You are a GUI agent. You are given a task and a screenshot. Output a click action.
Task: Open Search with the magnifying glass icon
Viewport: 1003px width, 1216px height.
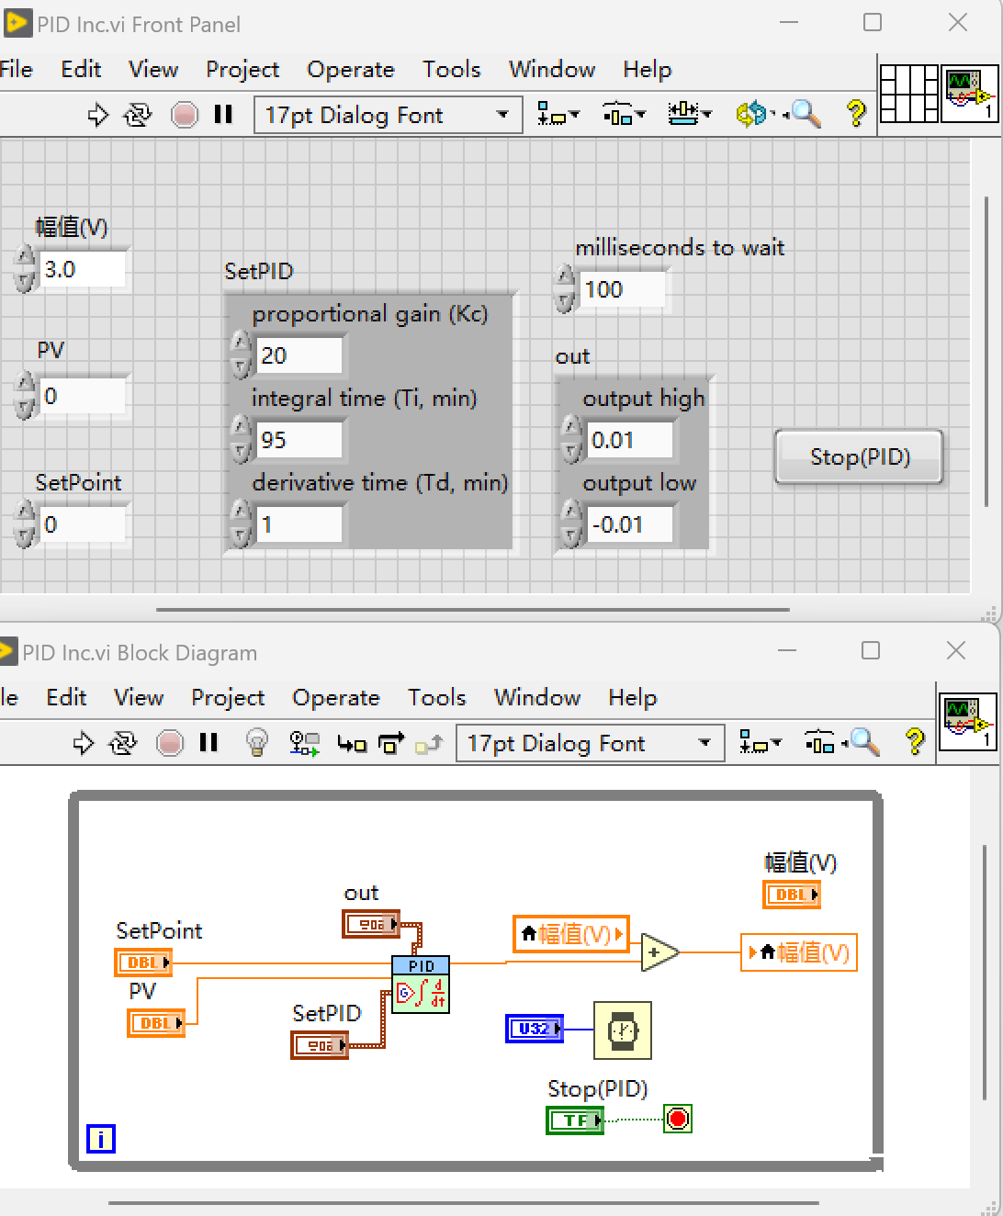[x=806, y=114]
